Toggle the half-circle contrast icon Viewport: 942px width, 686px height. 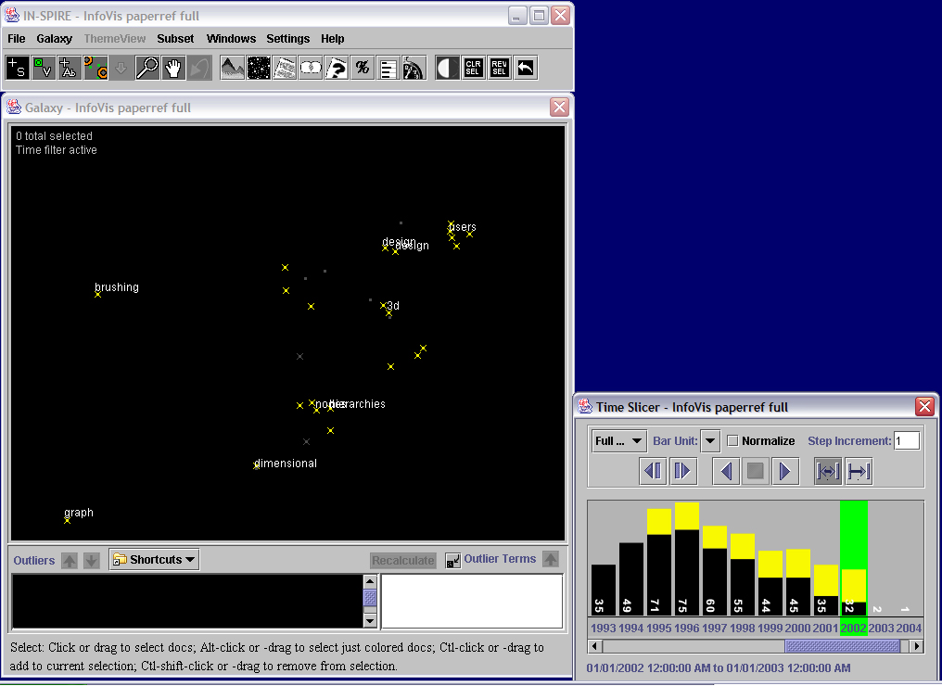coord(447,68)
